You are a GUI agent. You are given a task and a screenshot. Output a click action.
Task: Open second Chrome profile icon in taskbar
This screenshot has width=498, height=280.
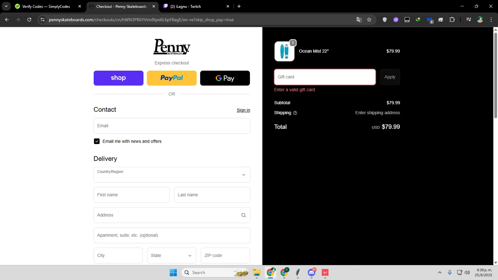tap(284, 272)
